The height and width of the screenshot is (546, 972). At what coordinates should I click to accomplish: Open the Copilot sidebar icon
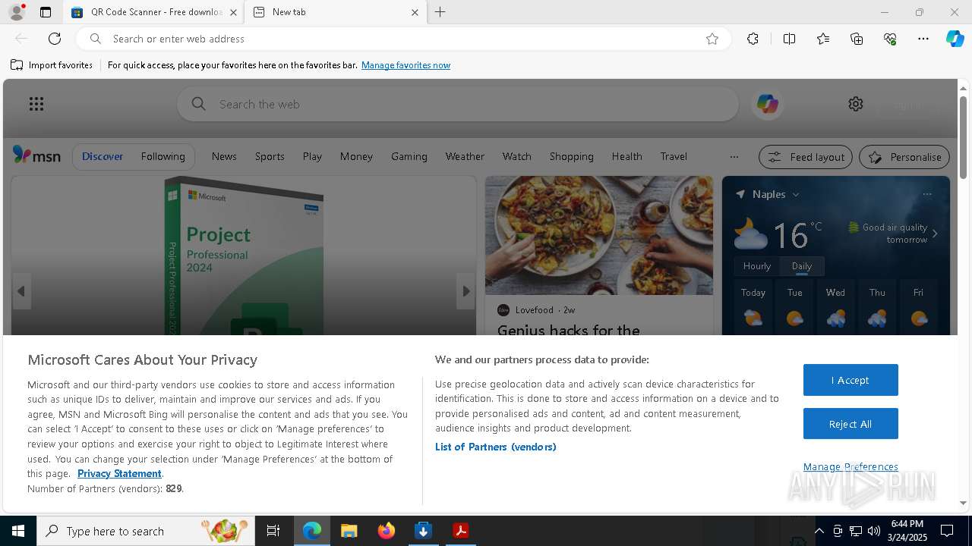click(x=955, y=39)
